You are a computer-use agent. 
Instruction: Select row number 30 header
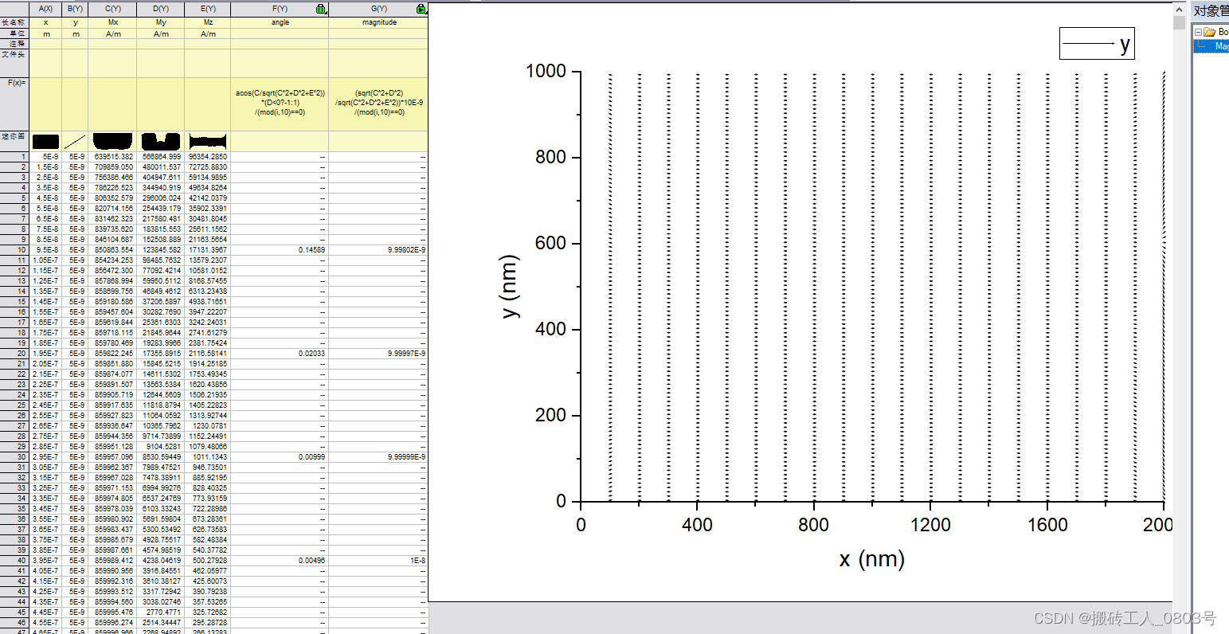pos(14,456)
